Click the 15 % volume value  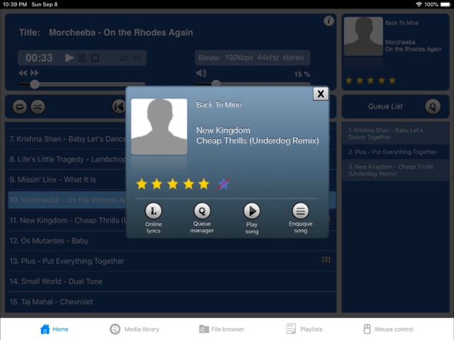pyautogui.click(x=302, y=74)
